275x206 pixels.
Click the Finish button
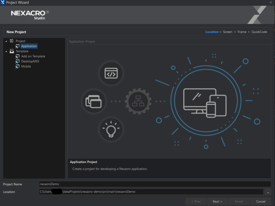239,201
